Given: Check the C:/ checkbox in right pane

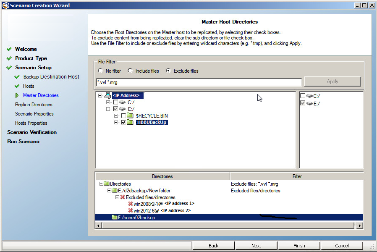Looking at the screenshot, I should (303, 96).
